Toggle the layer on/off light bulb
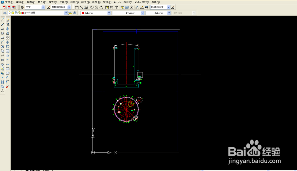 coord(10,13)
